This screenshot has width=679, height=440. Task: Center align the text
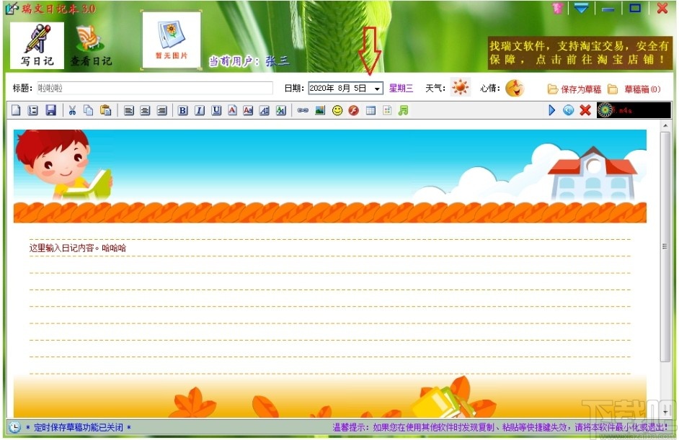tap(145, 111)
